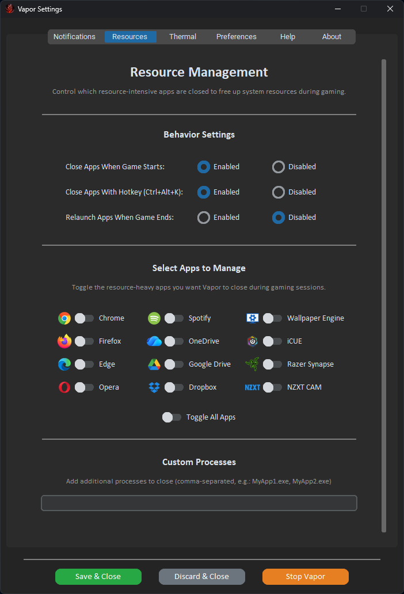The height and width of the screenshot is (594, 404).
Task: Click the Stop Vapor button
Action: click(305, 576)
